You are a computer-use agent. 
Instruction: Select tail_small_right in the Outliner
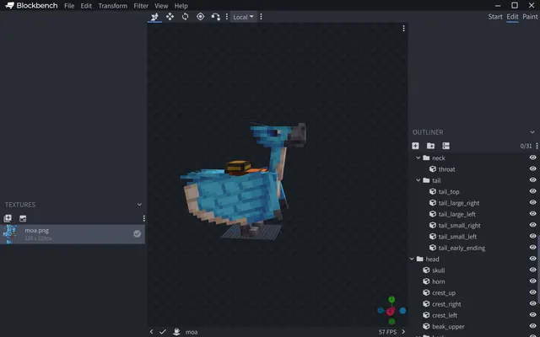tap(459, 226)
